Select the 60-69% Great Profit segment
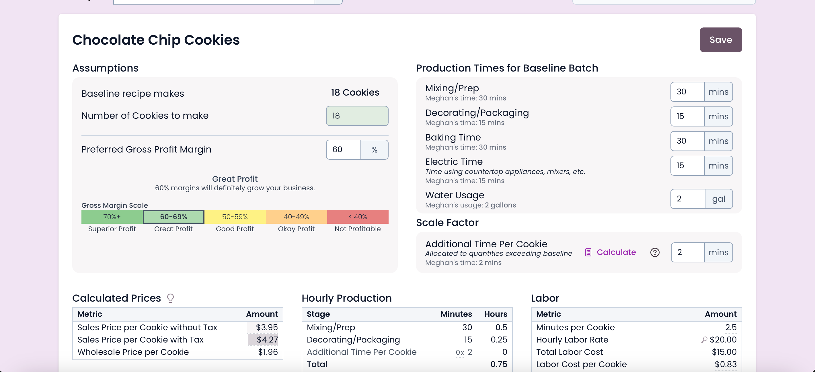 (x=173, y=217)
